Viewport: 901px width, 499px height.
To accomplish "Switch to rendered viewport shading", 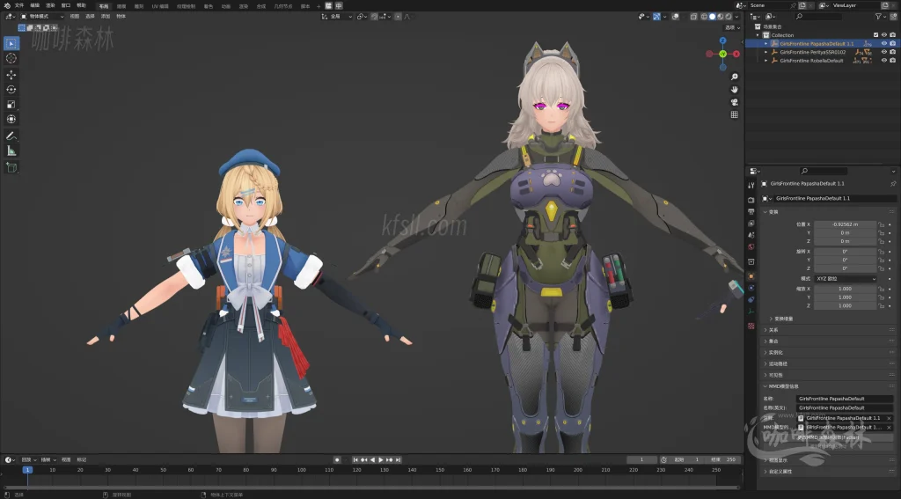I will [729, 17].
